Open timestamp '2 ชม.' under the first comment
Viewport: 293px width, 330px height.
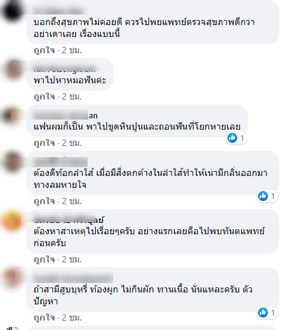72,51
